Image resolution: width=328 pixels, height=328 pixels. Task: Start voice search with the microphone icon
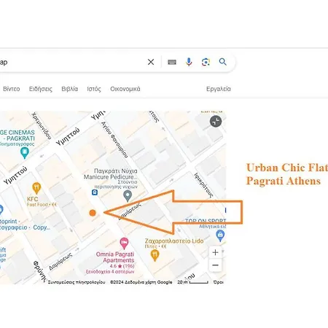click(189, 62)
